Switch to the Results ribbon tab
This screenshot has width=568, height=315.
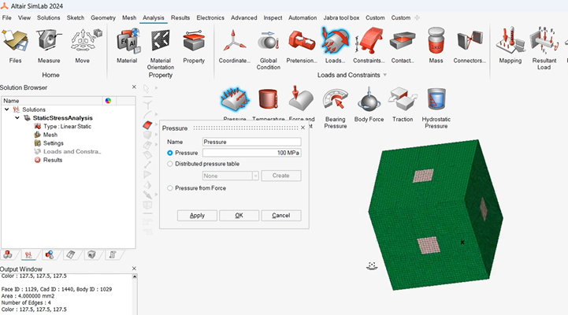(180, 17)
